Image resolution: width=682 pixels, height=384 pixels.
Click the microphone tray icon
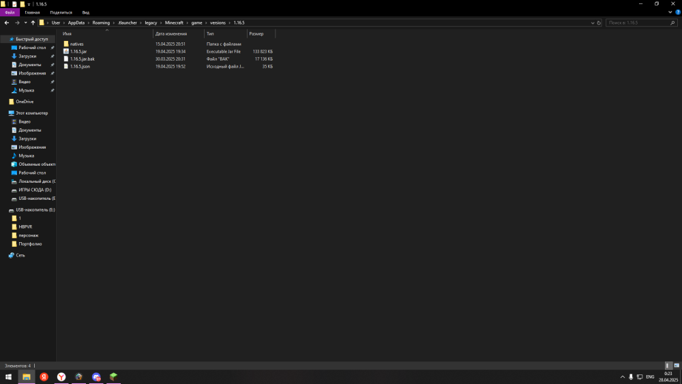tap(631, 377)
